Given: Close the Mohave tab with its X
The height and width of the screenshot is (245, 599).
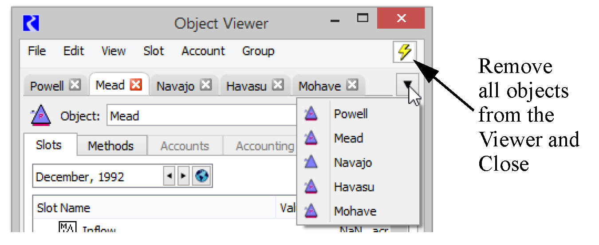Looking at the screenshot, I should coord(352,85).
